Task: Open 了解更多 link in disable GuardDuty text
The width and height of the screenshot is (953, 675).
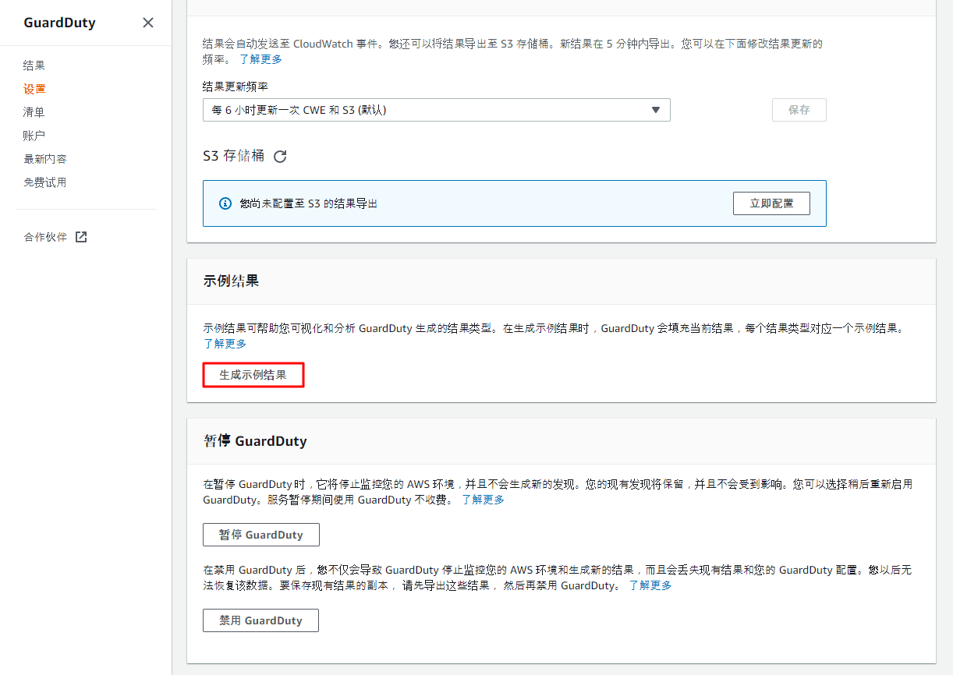Action: 650,585
